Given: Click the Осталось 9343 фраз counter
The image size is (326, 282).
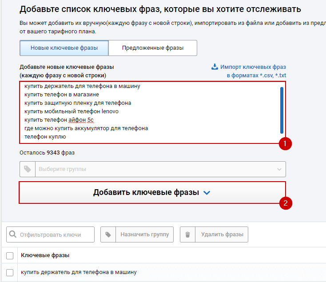Looking at the screenshot, I should click(x=47, y=153).
